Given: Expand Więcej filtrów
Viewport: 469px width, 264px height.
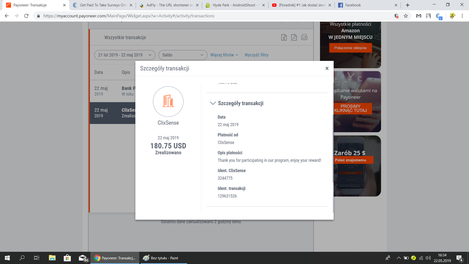Looking at the screenshot, I should 224,55.
